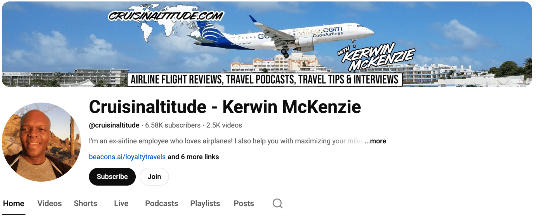Open the Posts tab

click(x=244, y=203)
